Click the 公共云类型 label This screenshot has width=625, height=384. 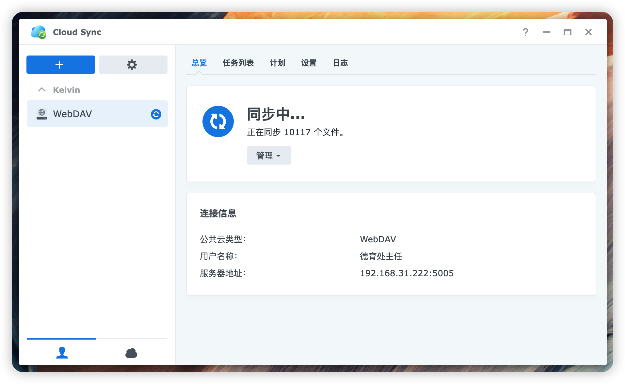click(x=223, y=239)
